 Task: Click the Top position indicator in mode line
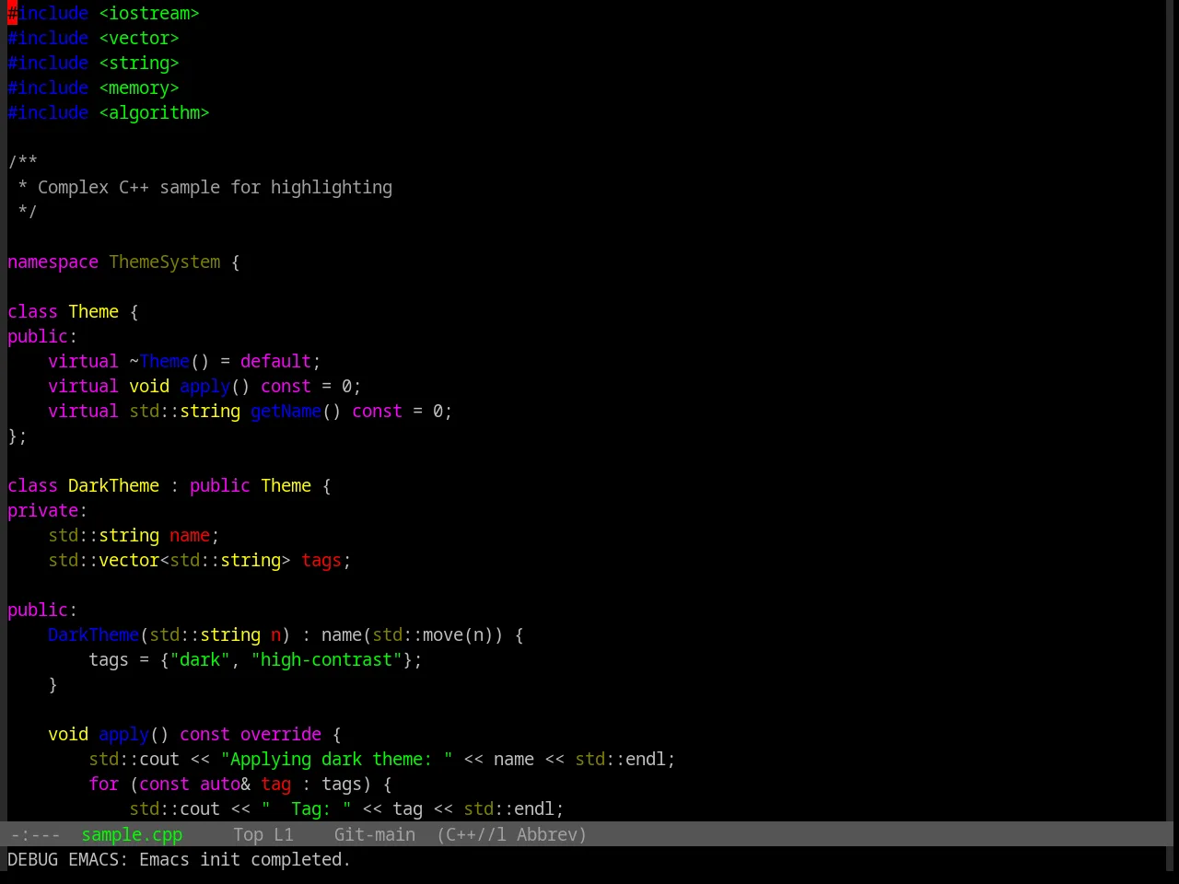(248, 834)
